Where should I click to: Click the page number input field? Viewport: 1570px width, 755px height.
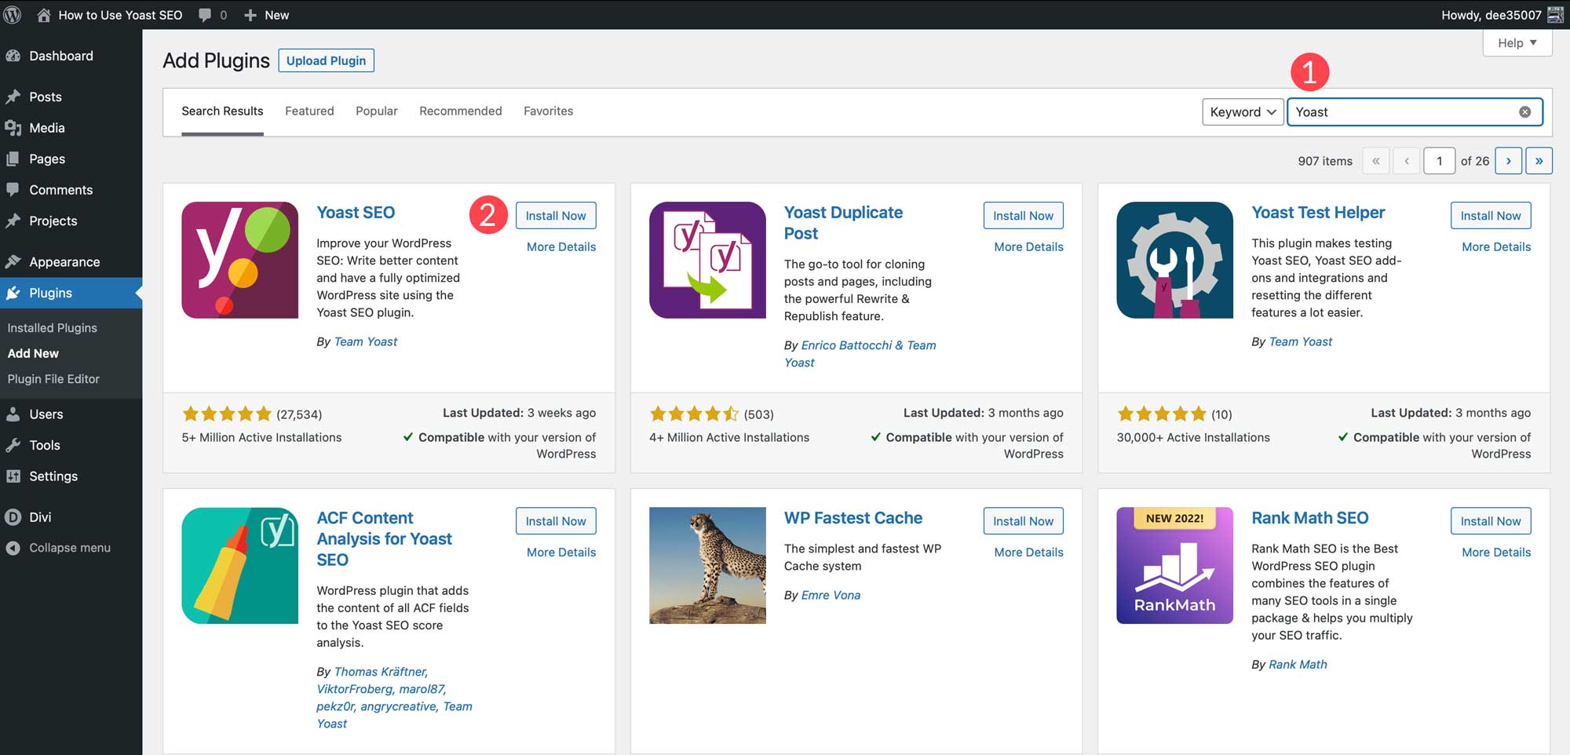click(x=1440, y=161)
